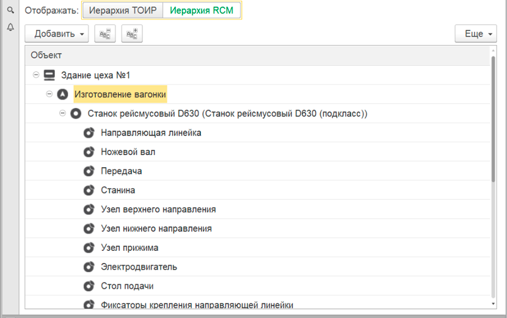Click the building icon of Здание цеха №1
Screen dimensions: 507x318
click(x=49, y=75)
